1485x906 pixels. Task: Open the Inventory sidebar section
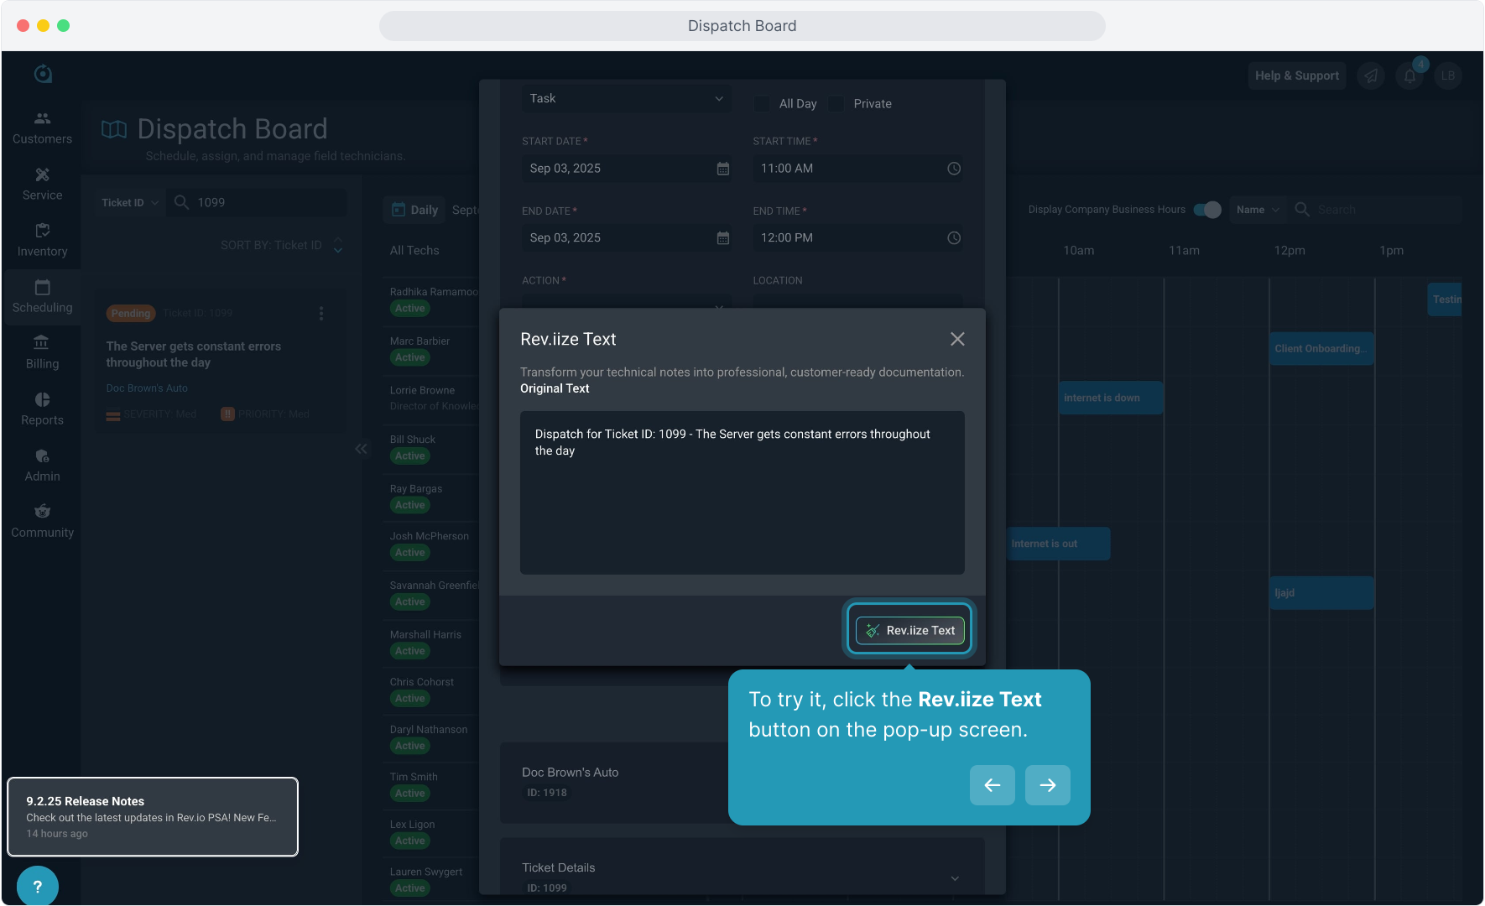[x=42, y=240]
